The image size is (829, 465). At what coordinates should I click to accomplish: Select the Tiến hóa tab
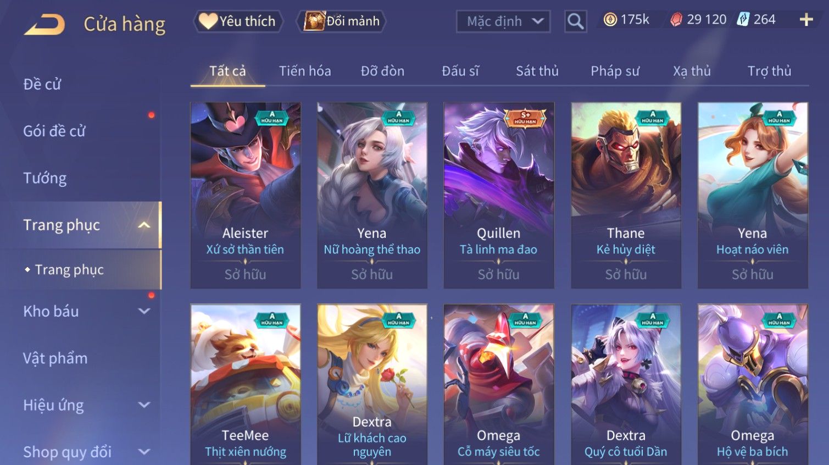point(305,71)
